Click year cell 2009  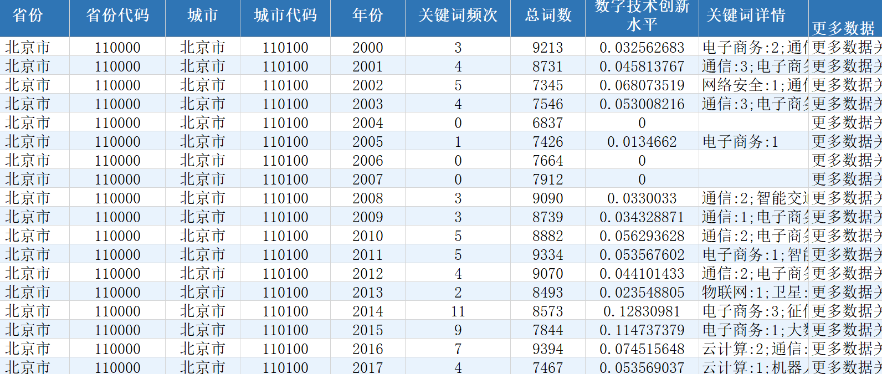368,217
